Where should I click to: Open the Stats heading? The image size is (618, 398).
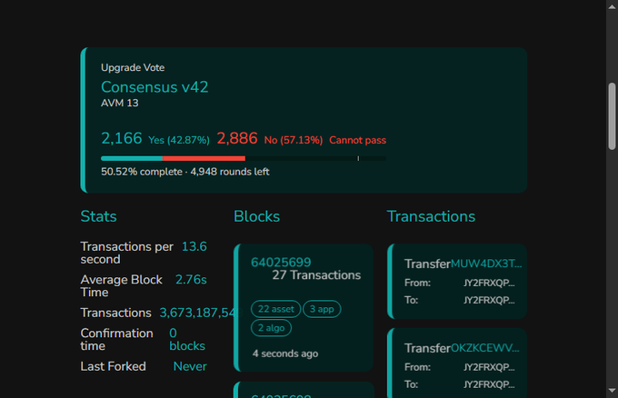(98, 216)
